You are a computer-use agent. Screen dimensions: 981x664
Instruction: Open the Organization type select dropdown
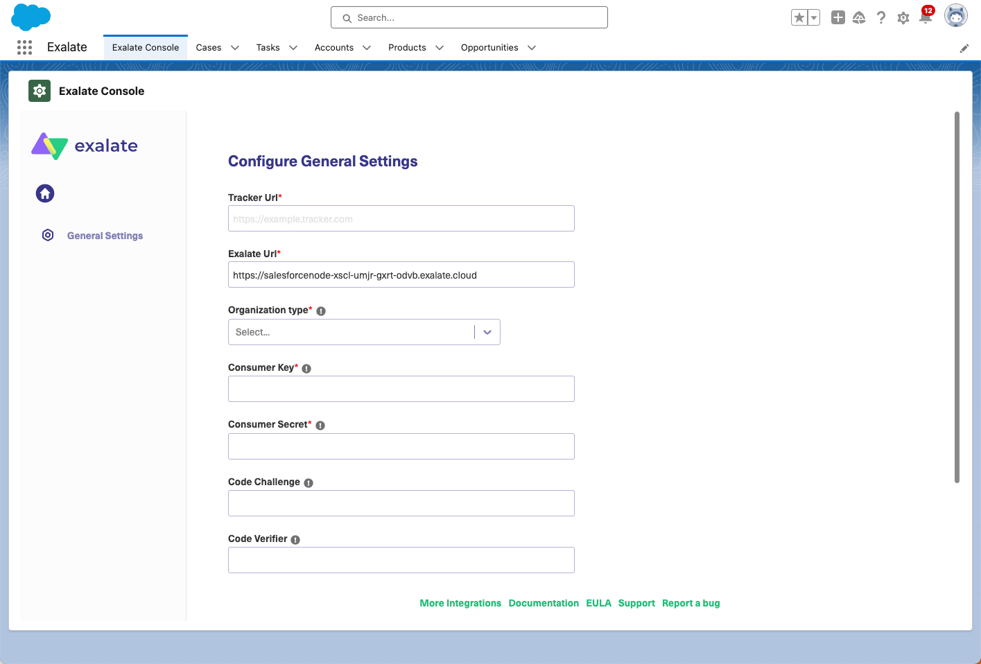pyautogui.click(x=364, y=332)
